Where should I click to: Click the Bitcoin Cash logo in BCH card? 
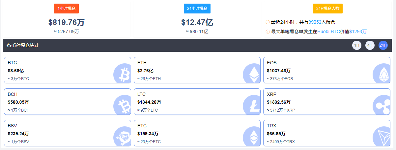tap(122, 105)
